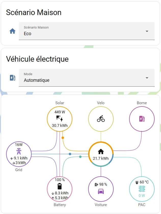The image size is (161, 214).
Task: Click the 60 °C PAC temperature value
Action: [x=144, y=182]
